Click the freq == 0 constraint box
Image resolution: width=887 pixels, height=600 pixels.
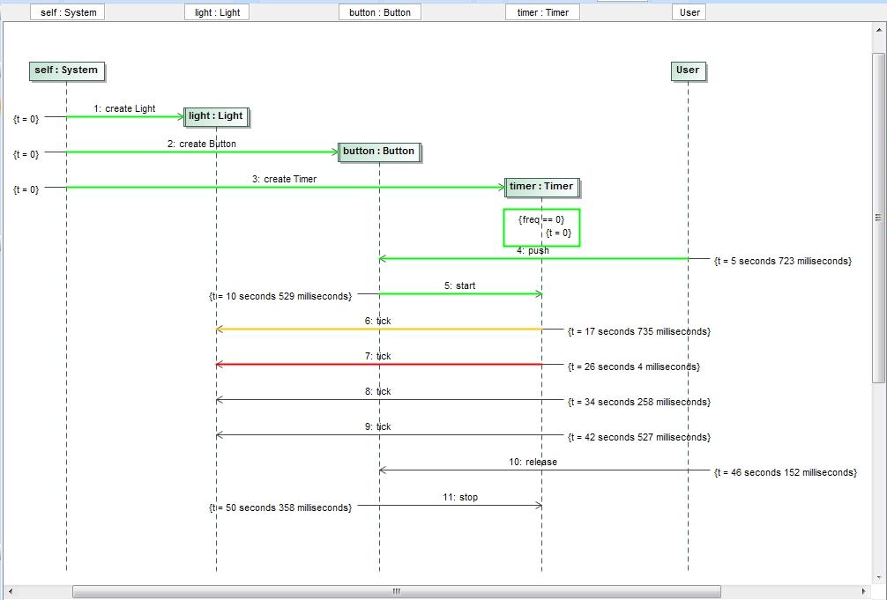541,227
